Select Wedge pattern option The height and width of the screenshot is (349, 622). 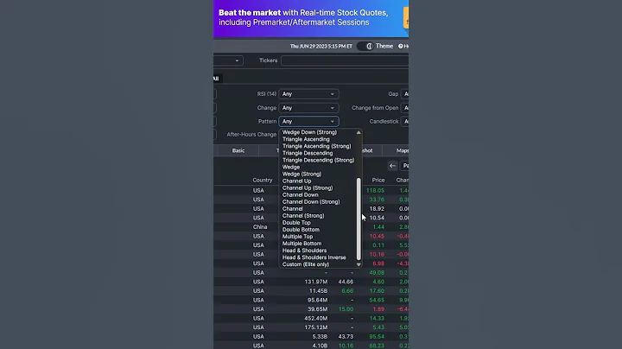(291, 167)
